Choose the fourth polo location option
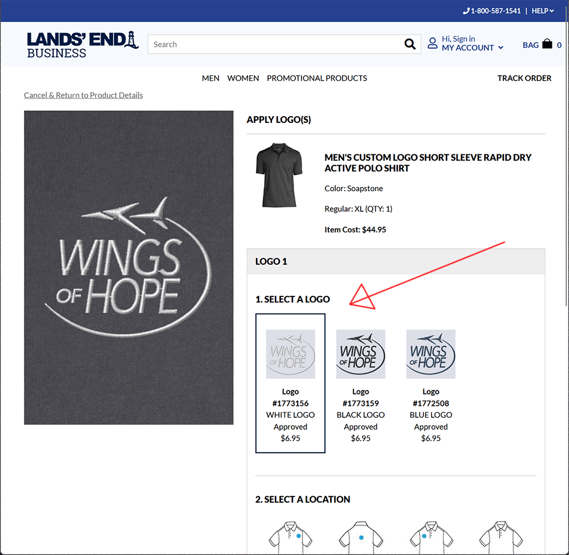This screenshot has height=555, width=569. 501,537
